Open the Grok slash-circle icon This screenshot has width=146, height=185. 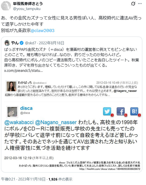133,4
